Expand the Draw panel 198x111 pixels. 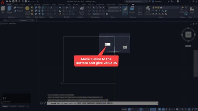[52, 17]
